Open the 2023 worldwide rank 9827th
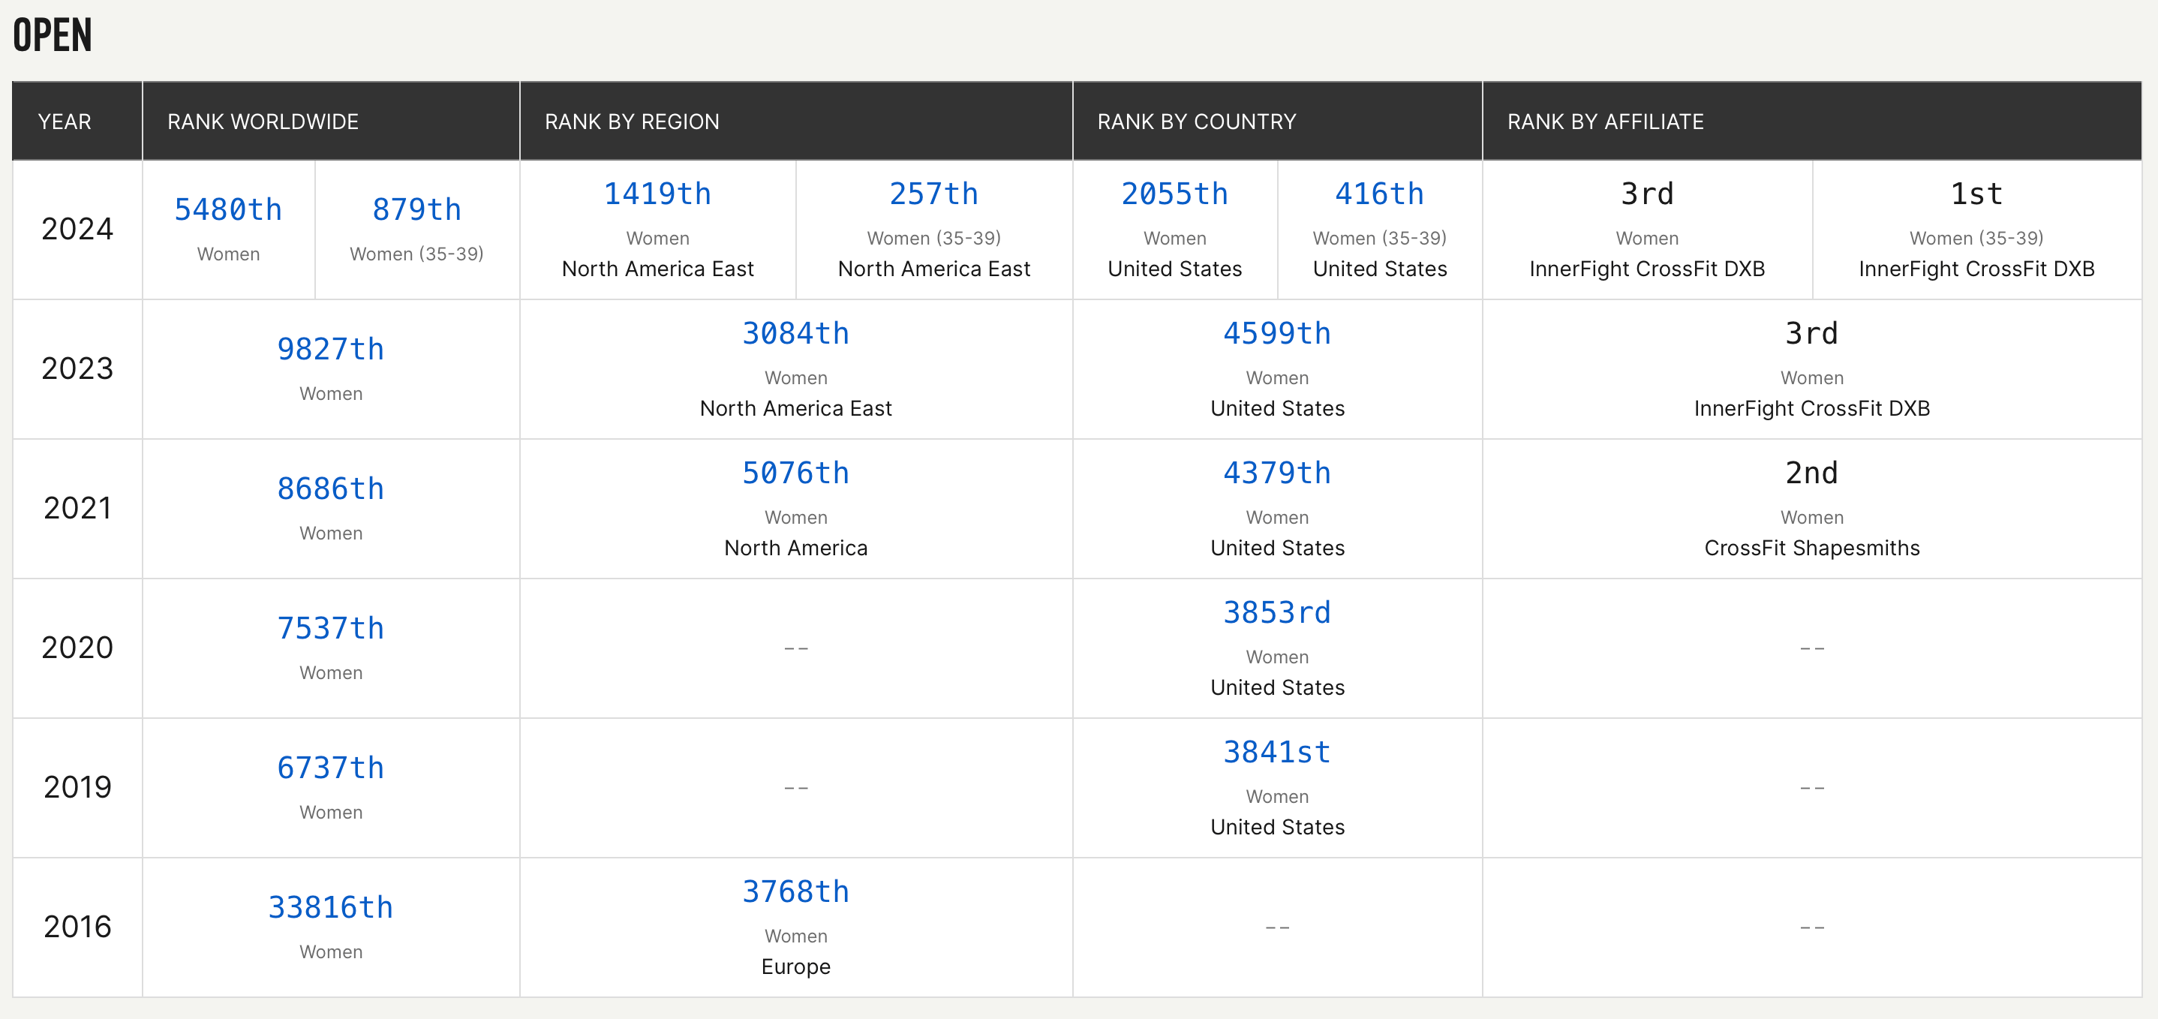 pyautogui.click(x=330, y=350)
